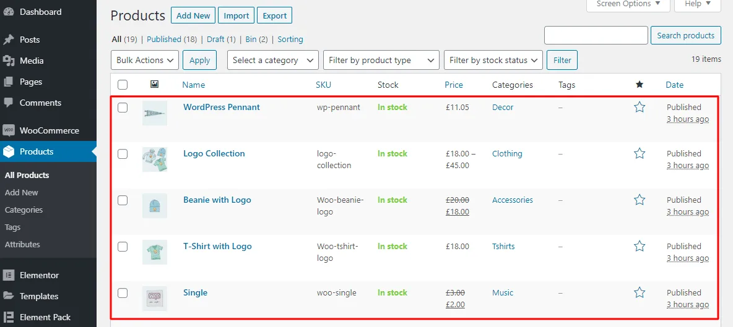Select the Logo Collection row checkbox

click(x=123, y=154)
